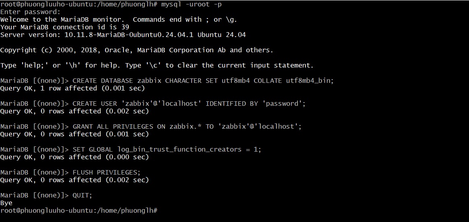The width and height of the screenshot is (469, 222).
Task: Click the MariaDB connection id number 39
Action: (125, 27)
